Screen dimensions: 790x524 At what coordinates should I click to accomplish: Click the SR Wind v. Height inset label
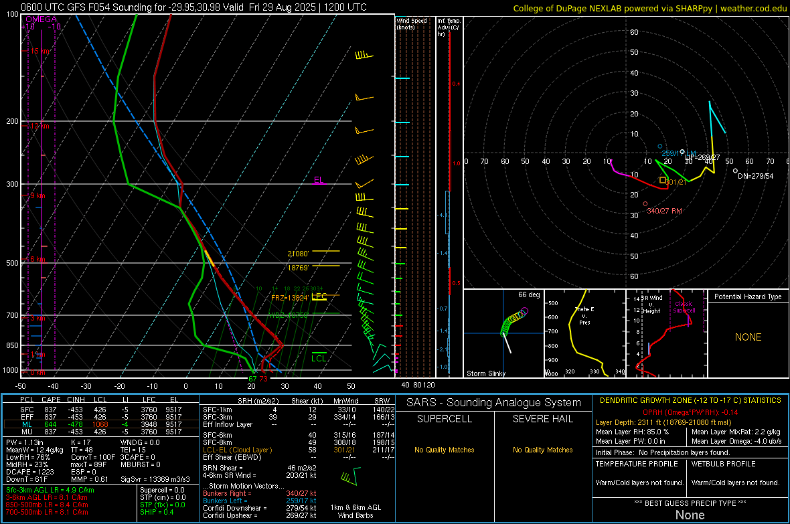point(651,304)
